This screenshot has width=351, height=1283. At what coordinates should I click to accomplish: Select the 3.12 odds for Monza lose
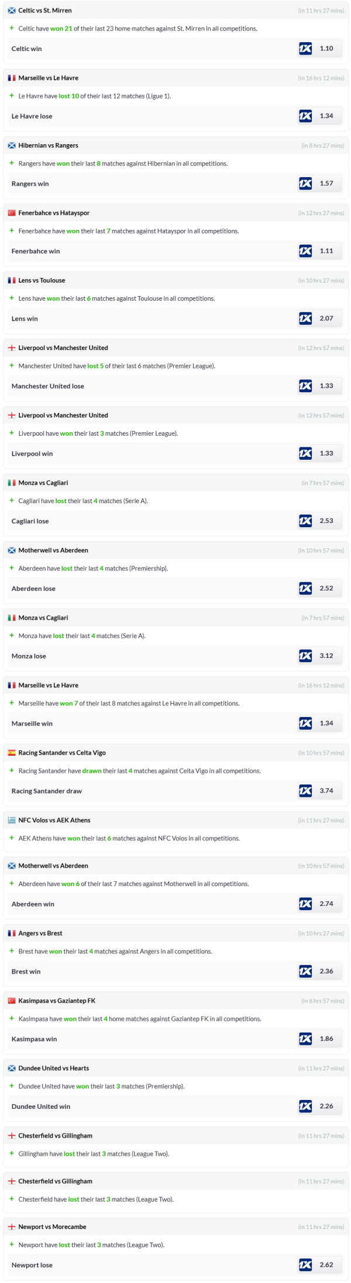[x=326, y=656]
